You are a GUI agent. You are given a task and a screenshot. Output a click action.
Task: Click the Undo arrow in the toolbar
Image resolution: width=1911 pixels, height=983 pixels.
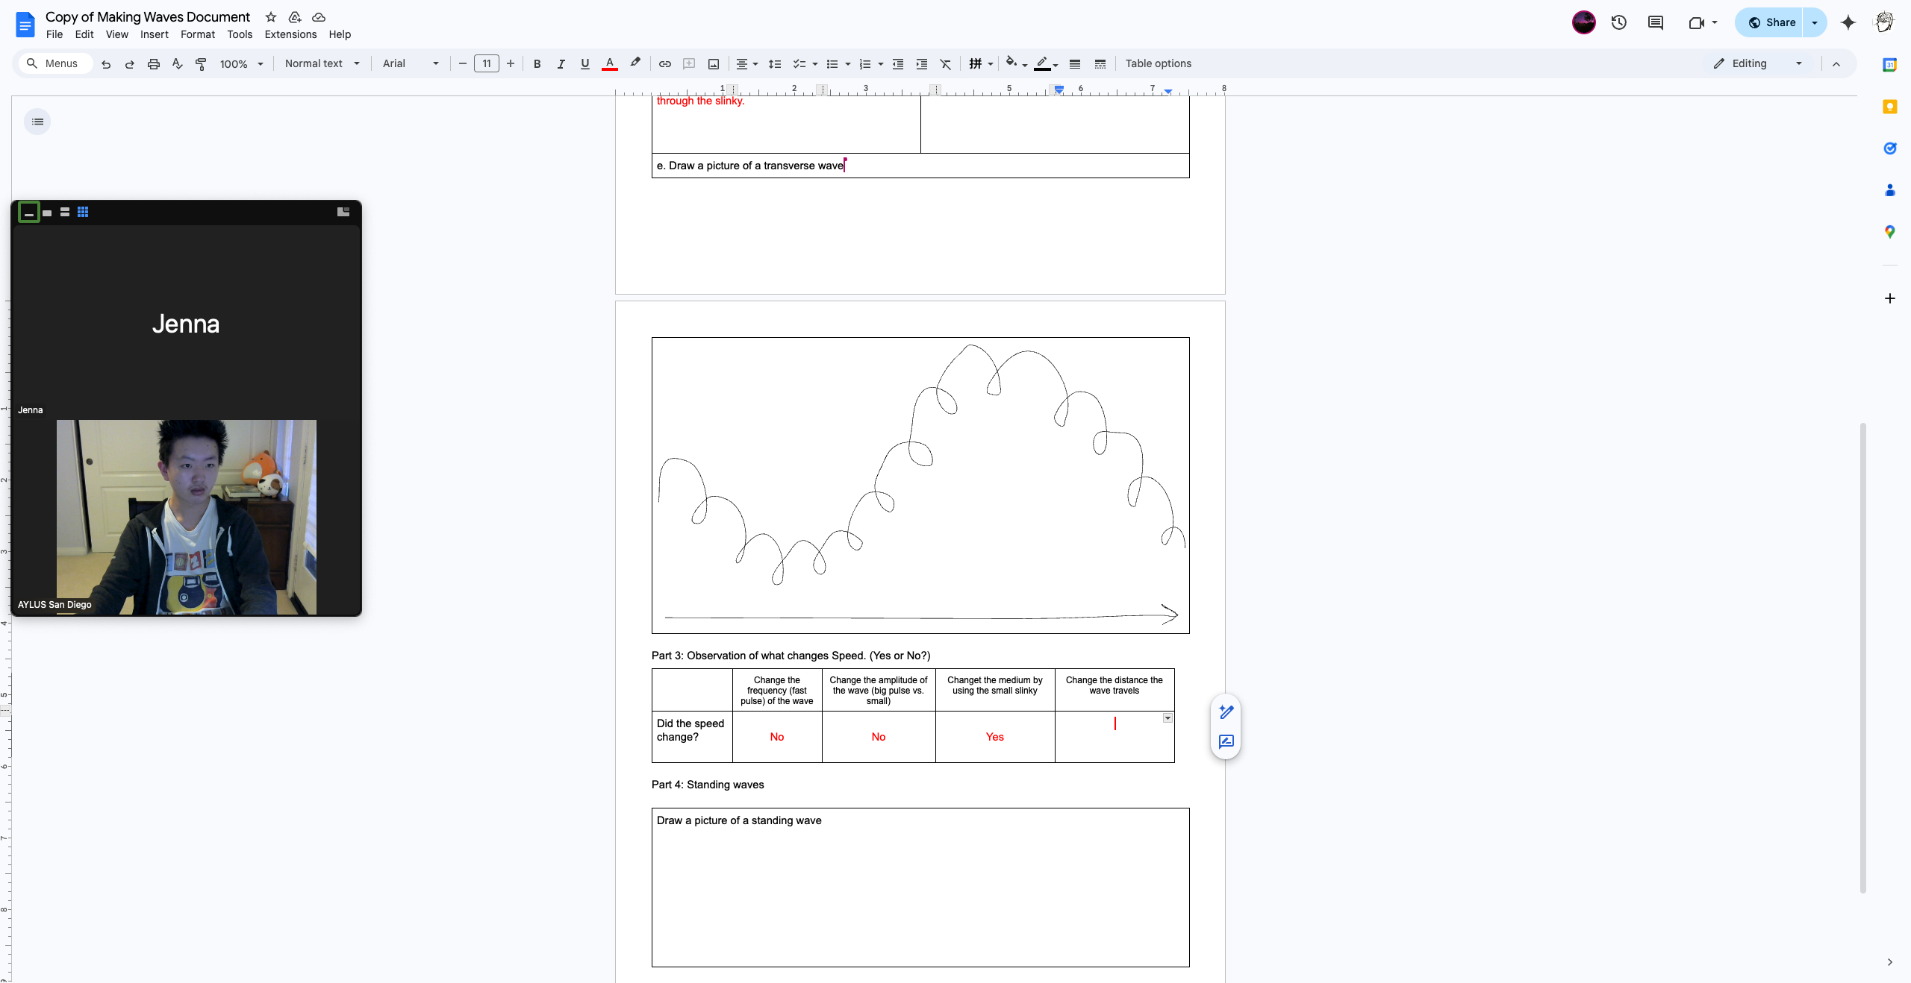click(x=106, y=64)
